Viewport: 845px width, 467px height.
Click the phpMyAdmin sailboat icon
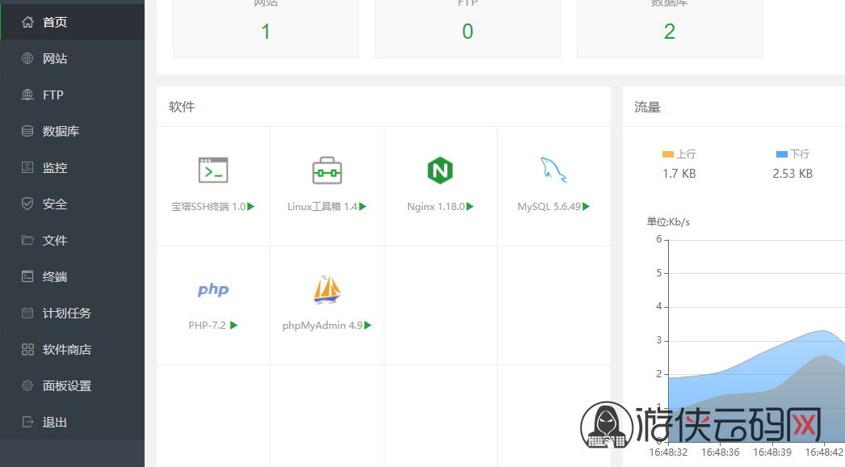point(327,289)
